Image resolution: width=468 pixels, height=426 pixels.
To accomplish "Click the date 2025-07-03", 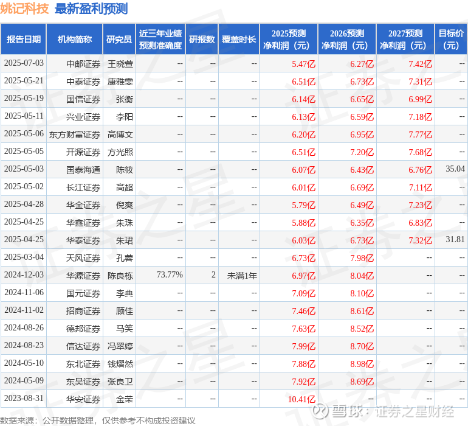I will click(x=24, y=63).
